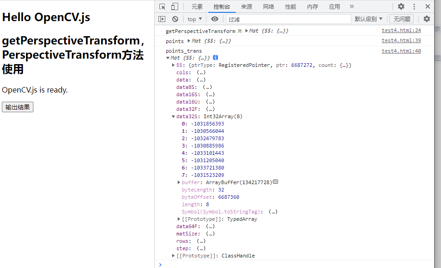Focus the 过滤 filter input
441x268 pixels.
[x=289, y=19]
